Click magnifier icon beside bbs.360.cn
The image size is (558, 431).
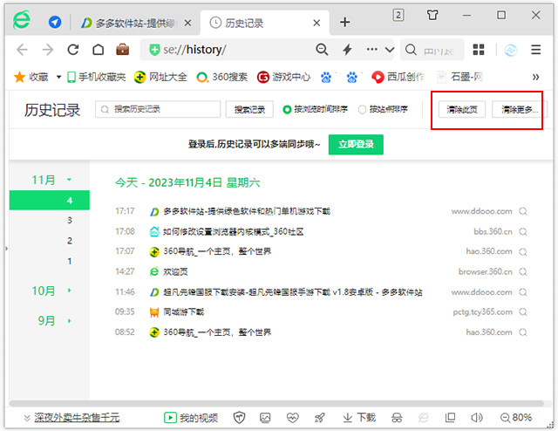tap(523, 232)
